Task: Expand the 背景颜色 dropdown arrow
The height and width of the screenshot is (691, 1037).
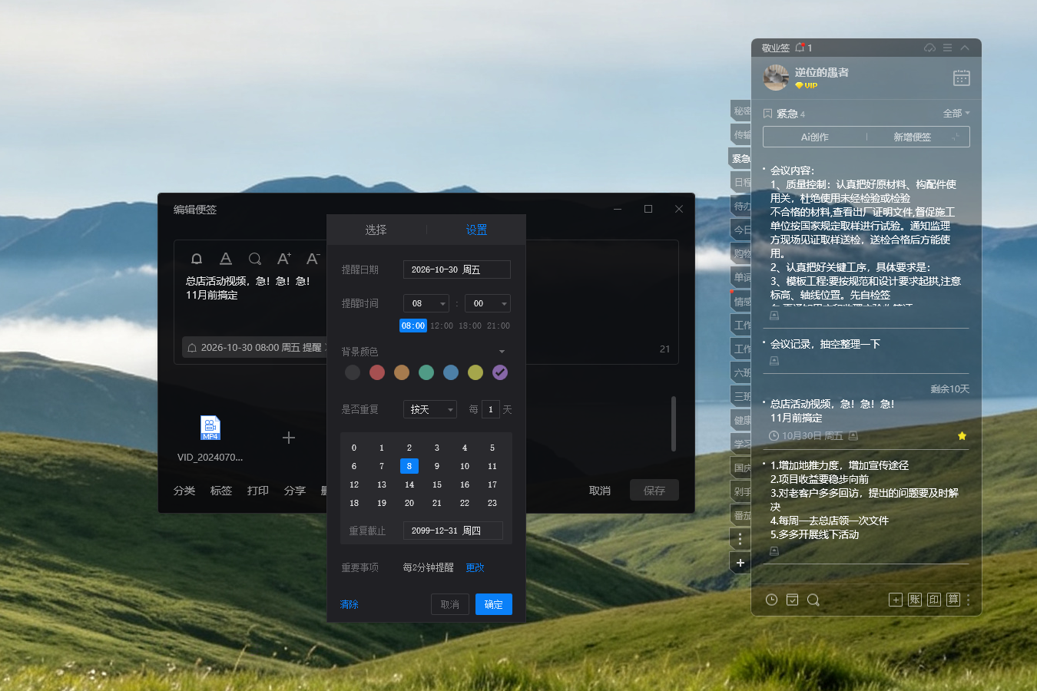Action: click(x=502, y=352)
